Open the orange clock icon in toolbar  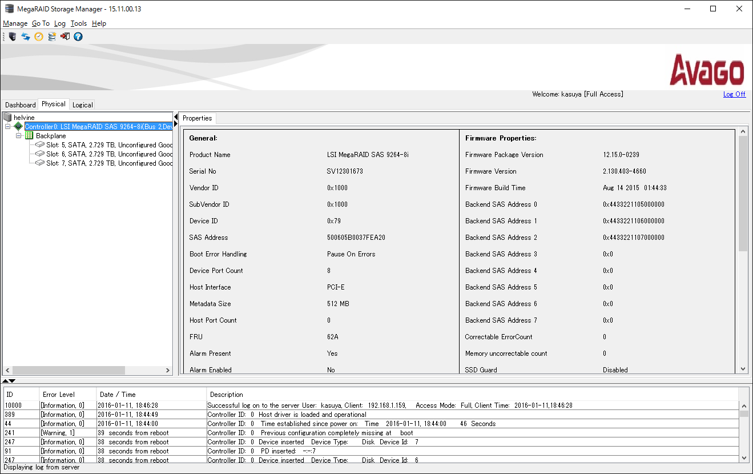(39, 37)
